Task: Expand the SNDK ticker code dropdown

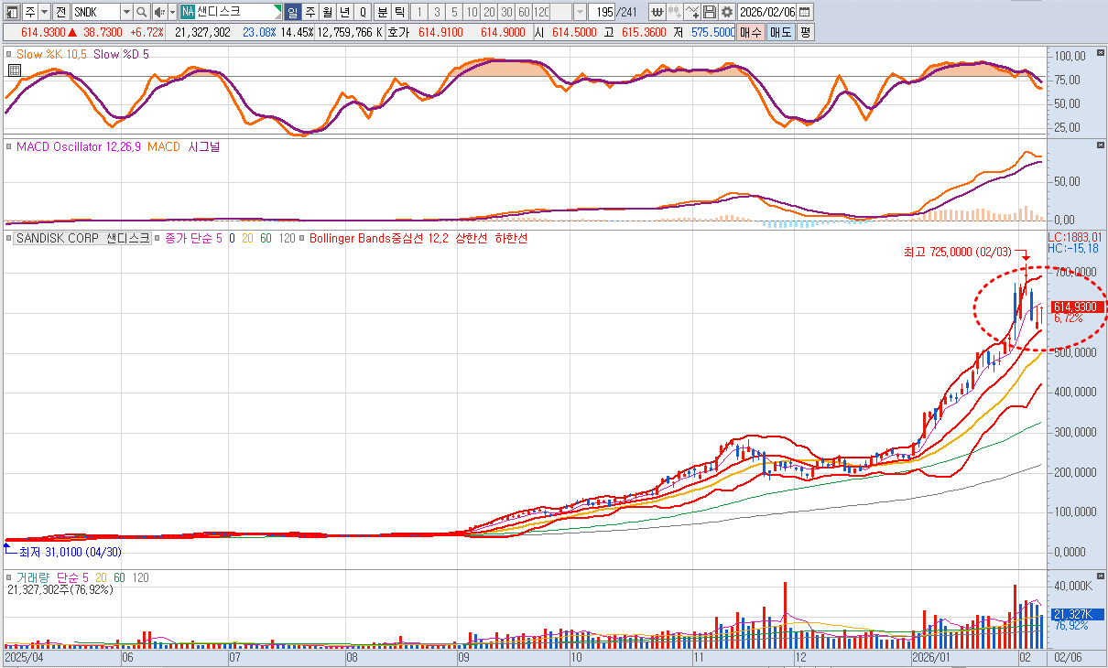Action: pos(126,12)
